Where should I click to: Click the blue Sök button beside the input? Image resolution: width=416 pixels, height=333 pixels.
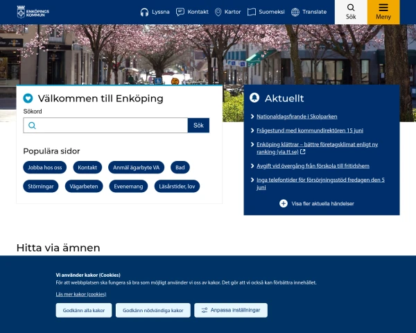[198, 126]
